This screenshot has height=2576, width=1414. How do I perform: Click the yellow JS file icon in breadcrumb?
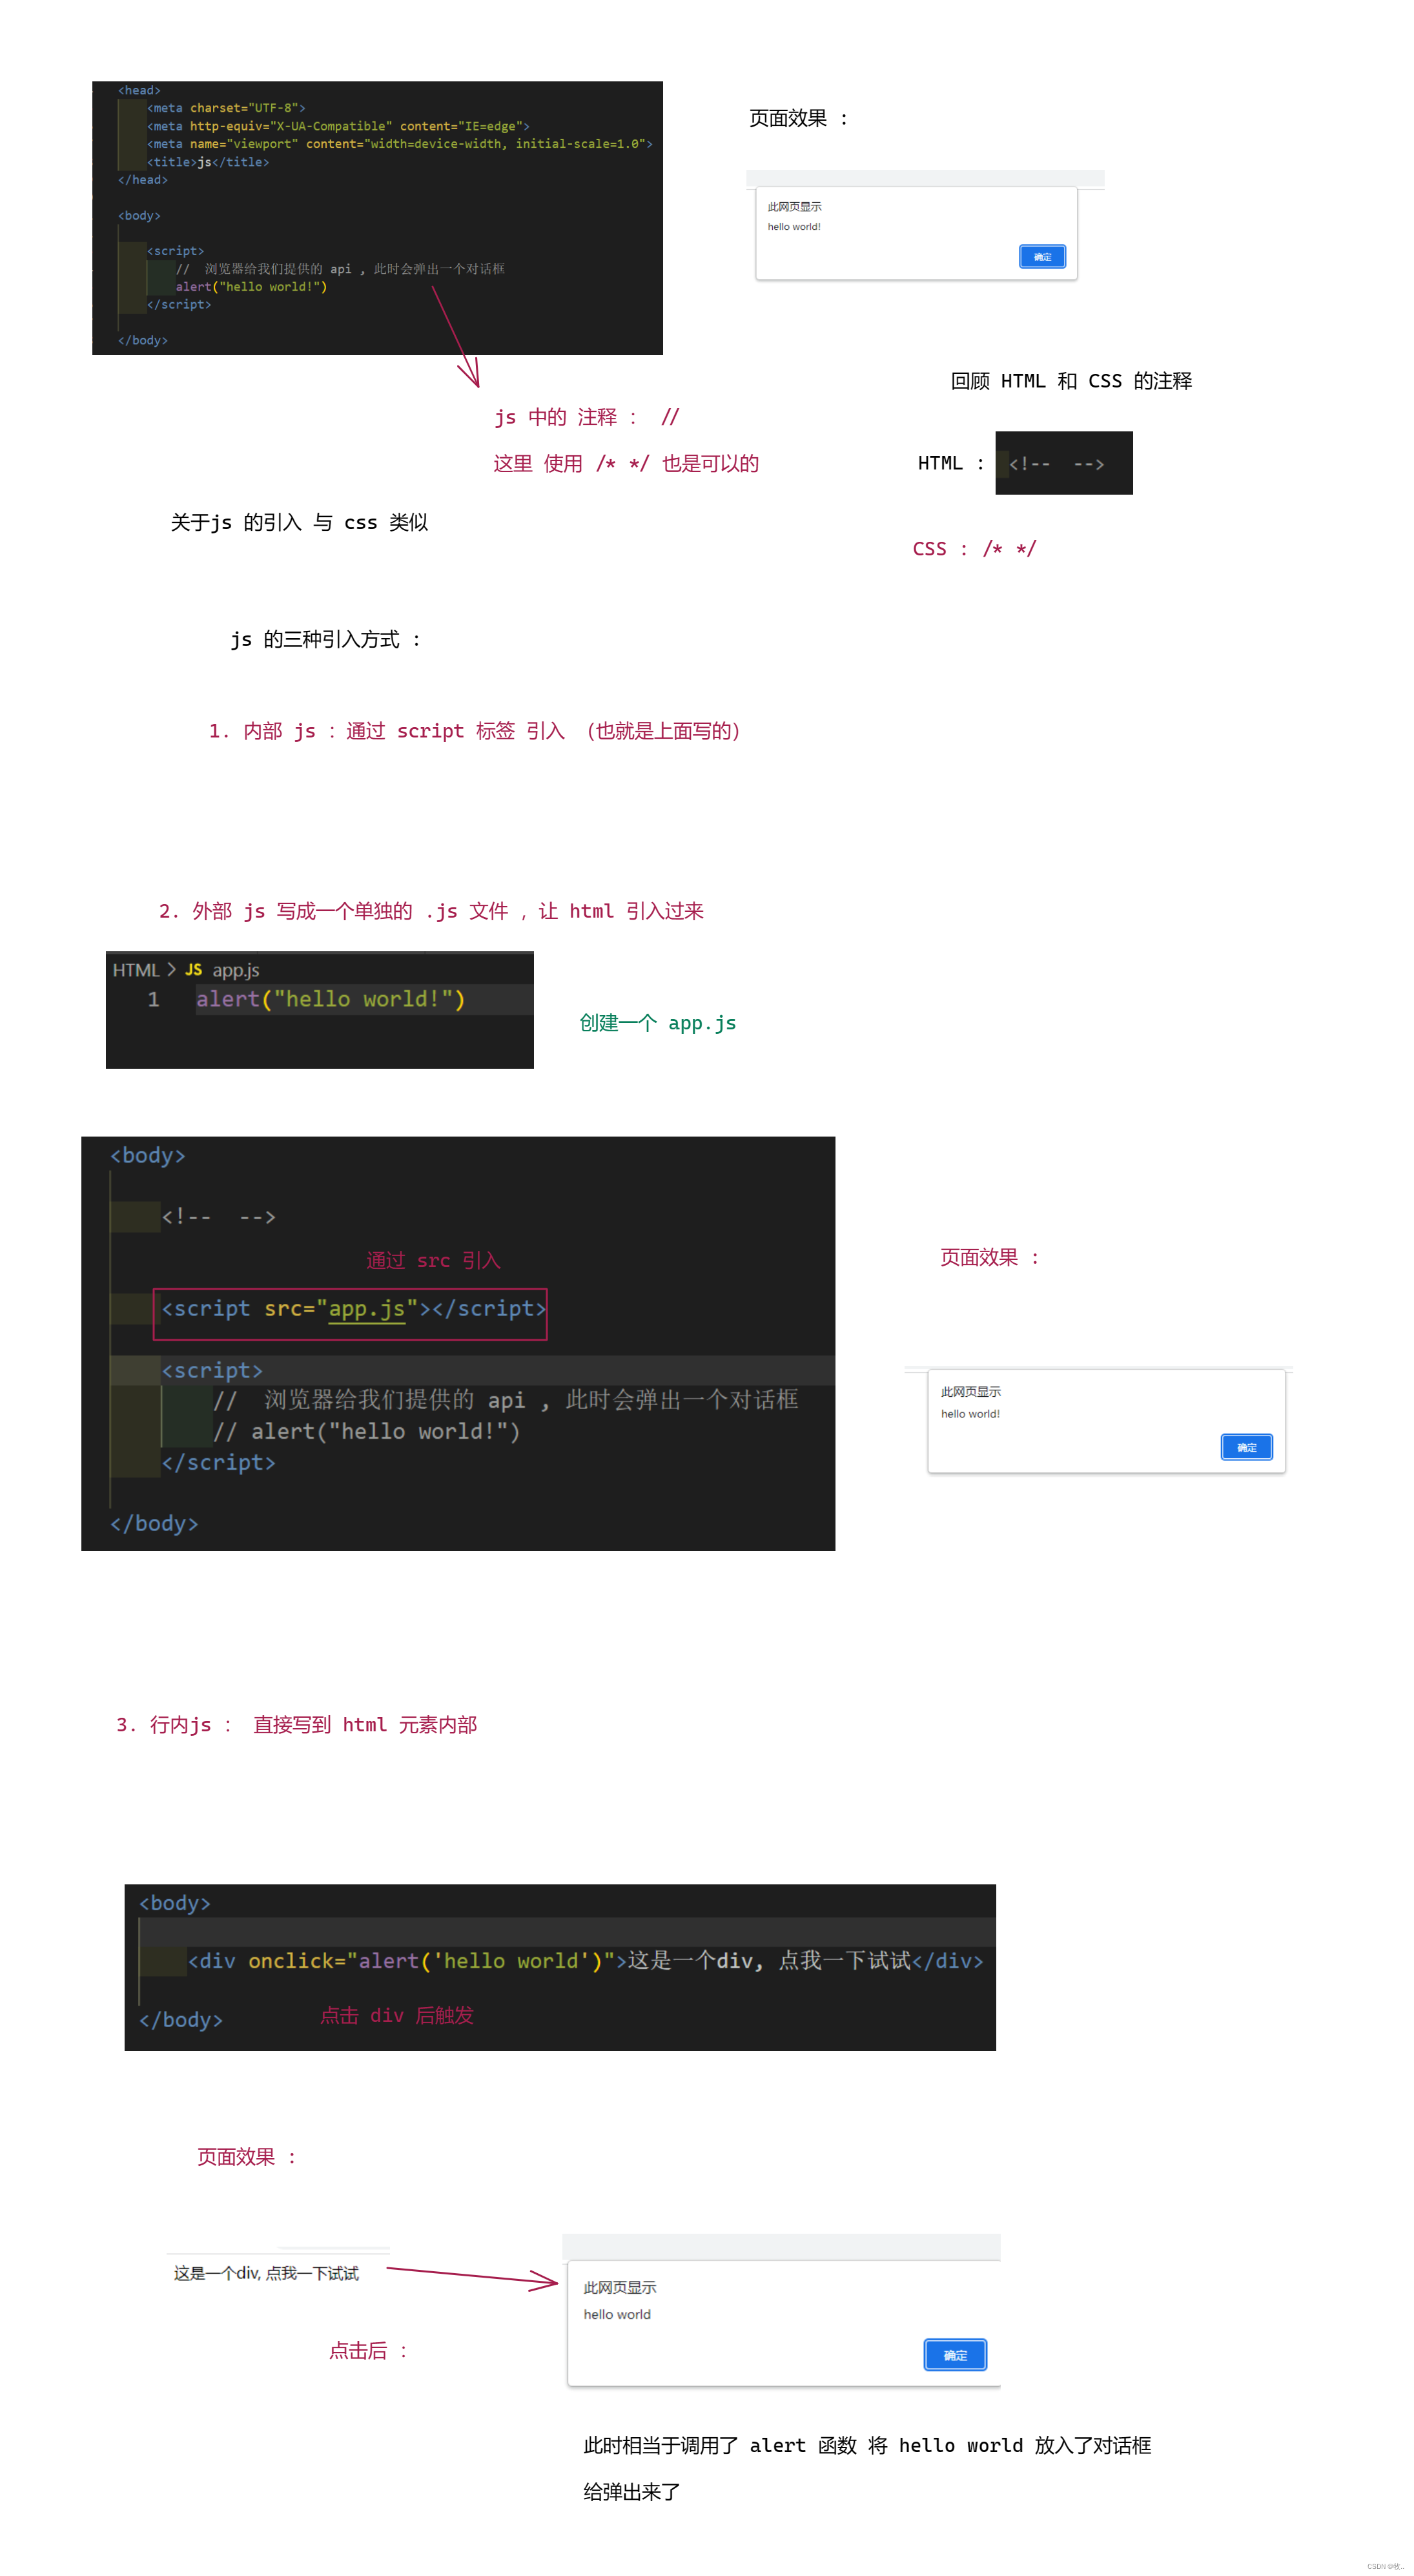pos(194,970)
